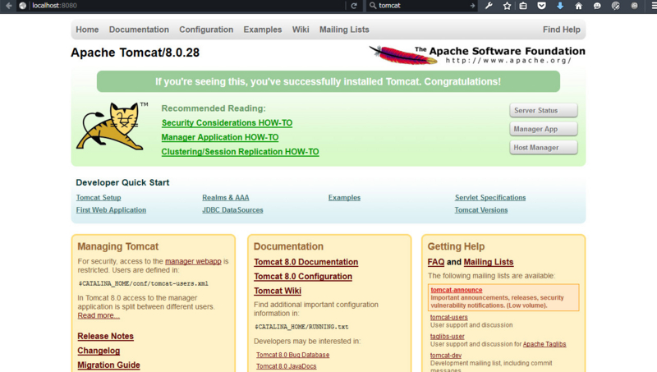Open Documentation in the top nav
This screenshot has width=657, height=372.
pos(139,30)
